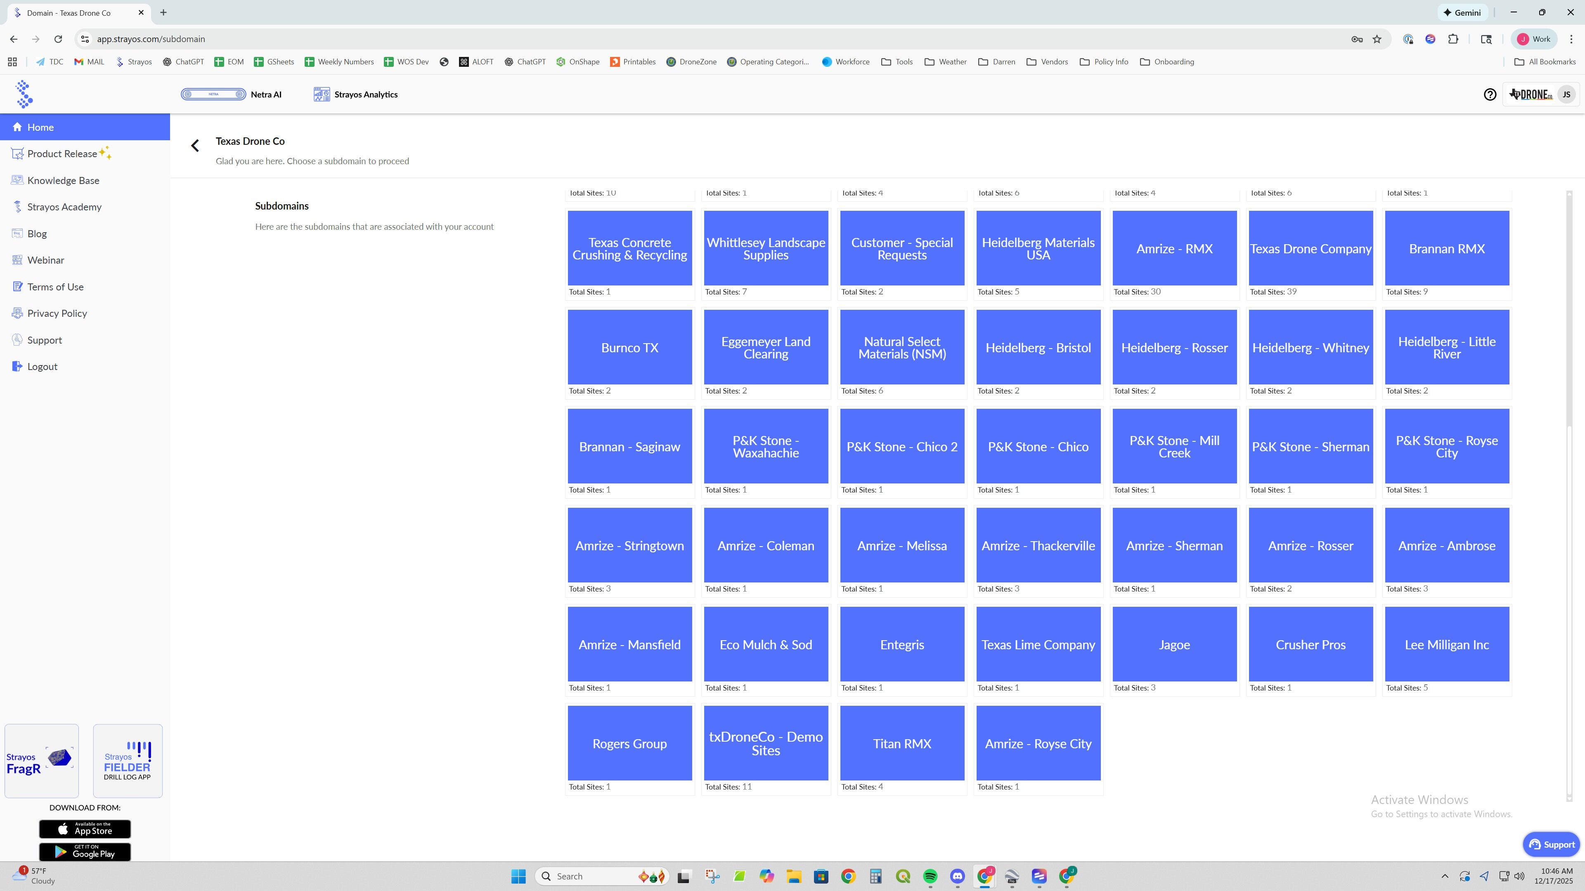This screenshot has height=891, width=1585.
Task: Show hidden system tray icons
Action: [x=1445, y=876]
